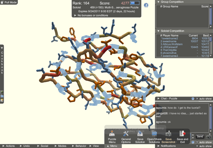This screenshot has width=213, height=148.
Task: Send the chat message
Action: point(200,136)
